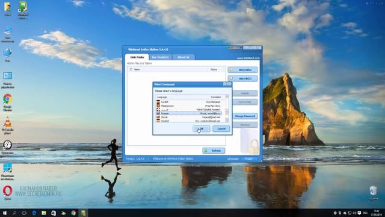Open VLC media player desktop shortcut
The width and height of the screenshot is (385, 217).
point(8,125)
